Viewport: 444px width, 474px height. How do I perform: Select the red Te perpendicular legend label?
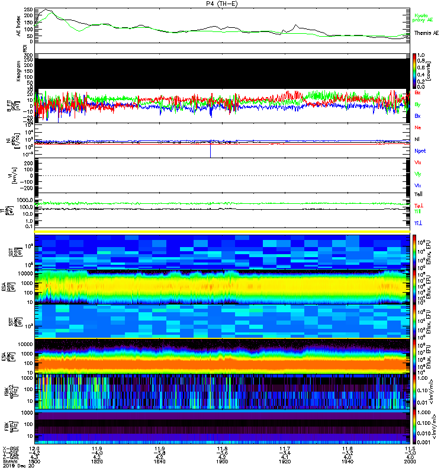pyautogui.click(x=419, y=206)
